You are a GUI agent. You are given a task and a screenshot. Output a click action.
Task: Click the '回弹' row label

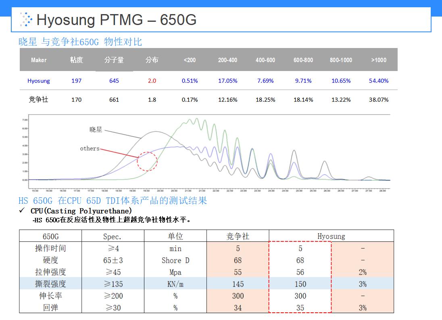(50, 307)
